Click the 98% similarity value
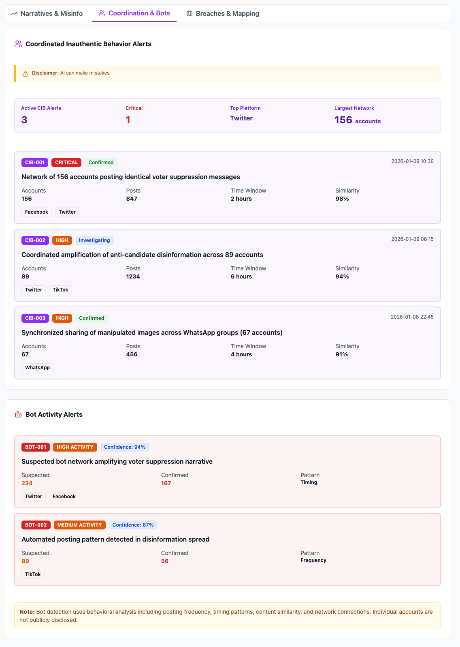Viewport: 460px width, 647px height. pos(342,199)
